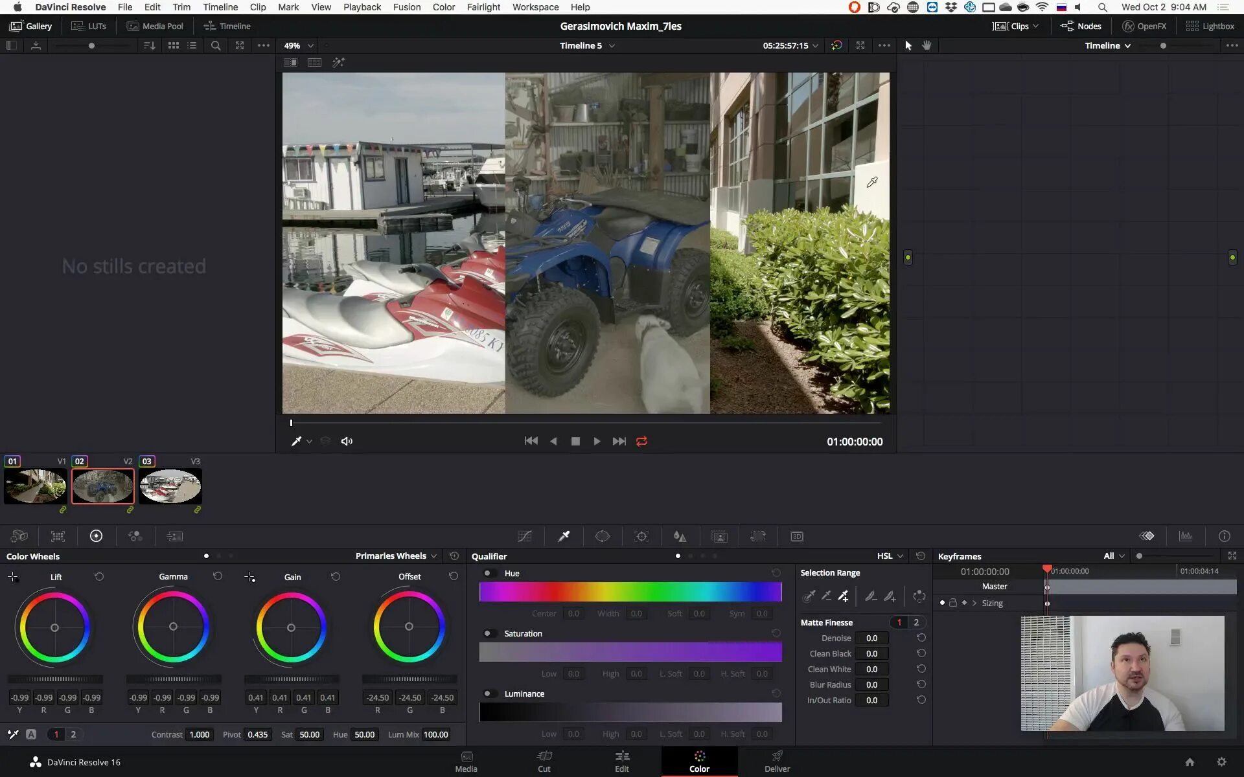Open the Fusion menu

[x=406, y=7]
